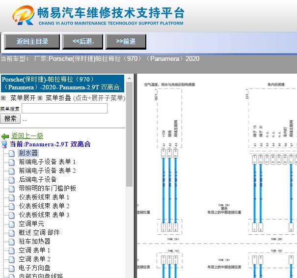Click document icon next to 后端电子设备

(x=12, y=180)
